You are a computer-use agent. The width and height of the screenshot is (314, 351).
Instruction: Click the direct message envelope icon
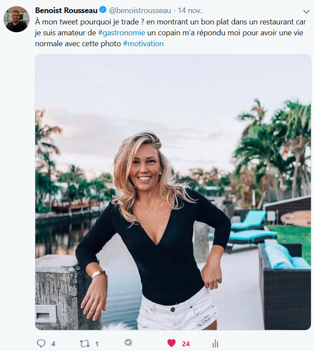(x=128, y=343)
